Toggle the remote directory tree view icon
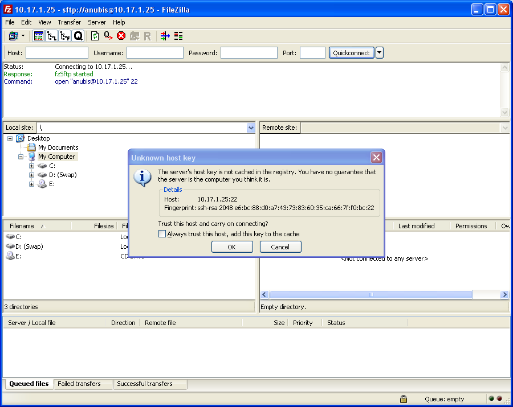The height and width of the screenshot is (407, 513). click(65, 36)
